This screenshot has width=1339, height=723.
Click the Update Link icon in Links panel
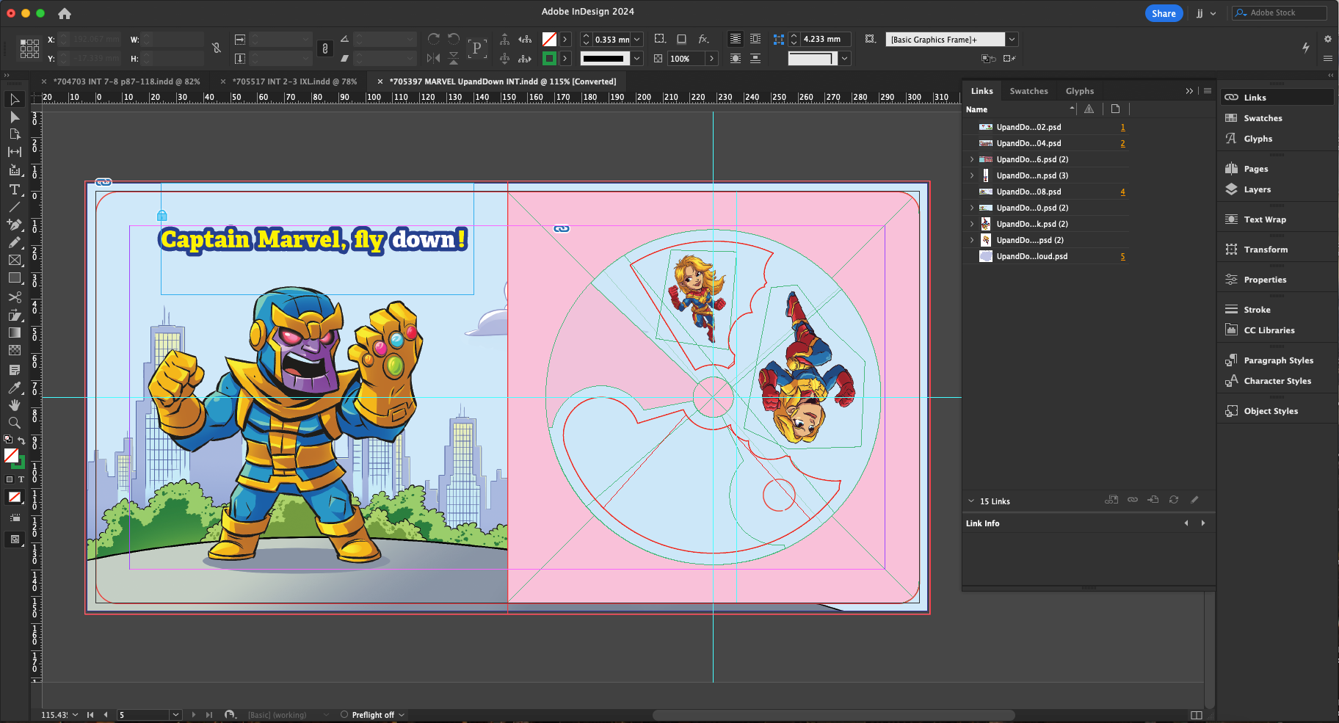coord(1174,500)
